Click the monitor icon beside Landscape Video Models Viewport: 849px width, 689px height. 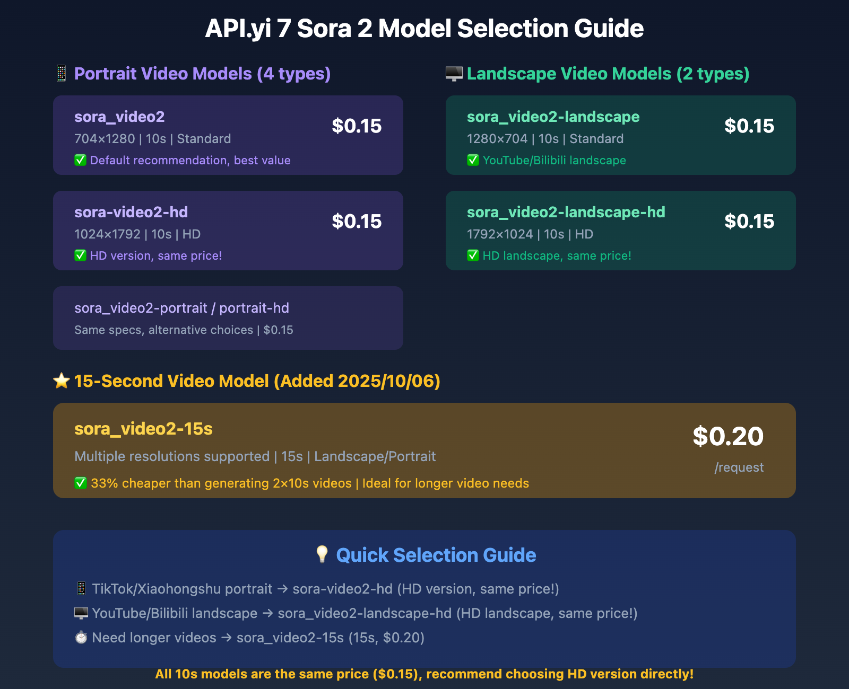tap(454, 74)
